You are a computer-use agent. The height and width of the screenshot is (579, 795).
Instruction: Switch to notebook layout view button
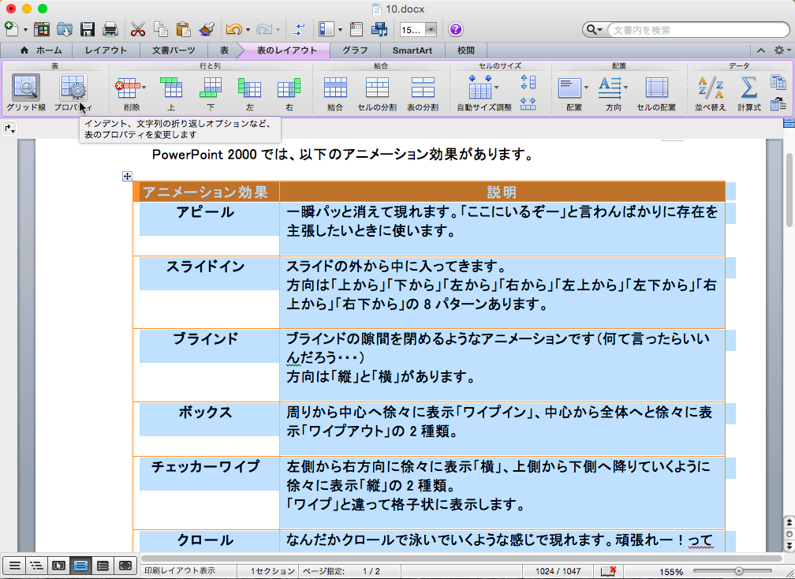pyautogui.click(x=103, y=566)
